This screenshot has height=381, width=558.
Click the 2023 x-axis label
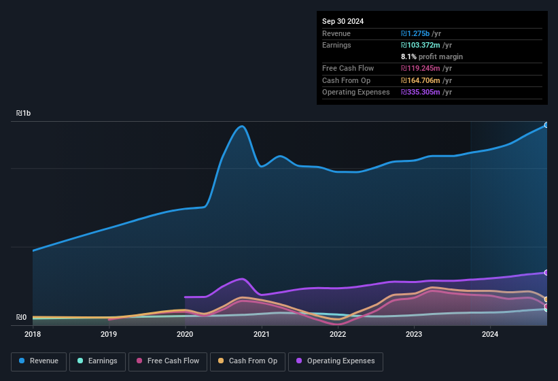tap(414, 334)
